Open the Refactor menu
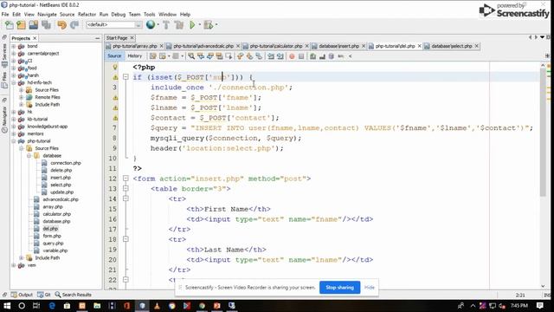 click(x=87, y=15)
